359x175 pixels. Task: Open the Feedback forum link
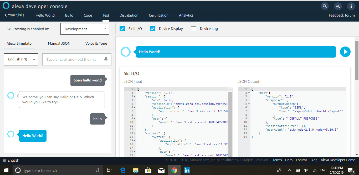pos(342,15)
